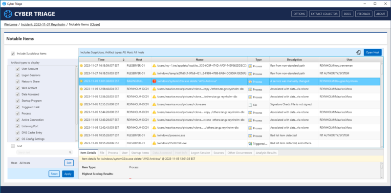Sort by the Description column header
391x193 pixels.
click(294, 60)
